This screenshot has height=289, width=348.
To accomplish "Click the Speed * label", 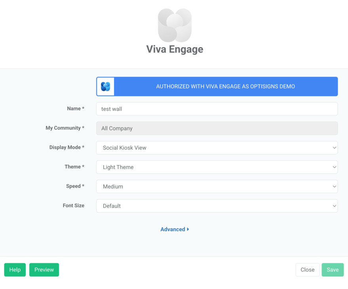I will (x=75, y=186).
